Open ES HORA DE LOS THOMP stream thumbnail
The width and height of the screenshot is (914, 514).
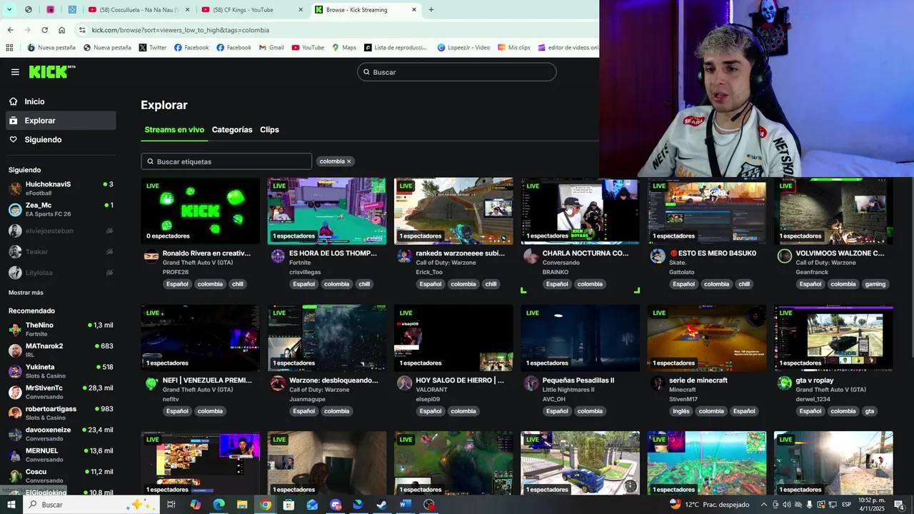327,211
